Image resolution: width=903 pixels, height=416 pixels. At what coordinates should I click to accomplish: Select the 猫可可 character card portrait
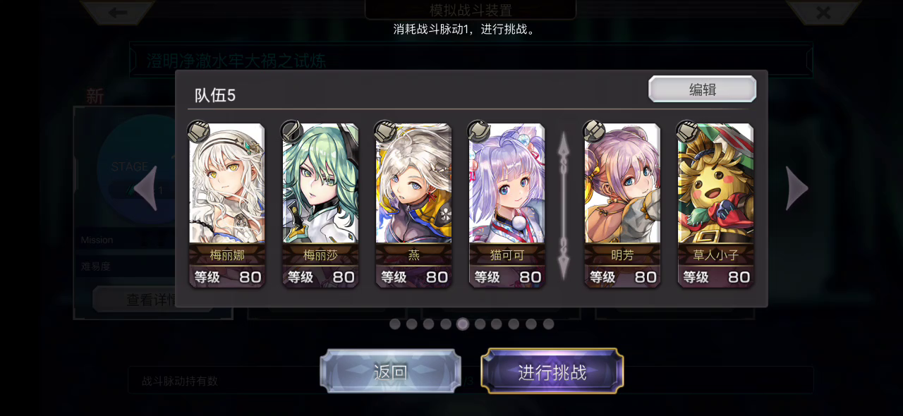[507, 183]
